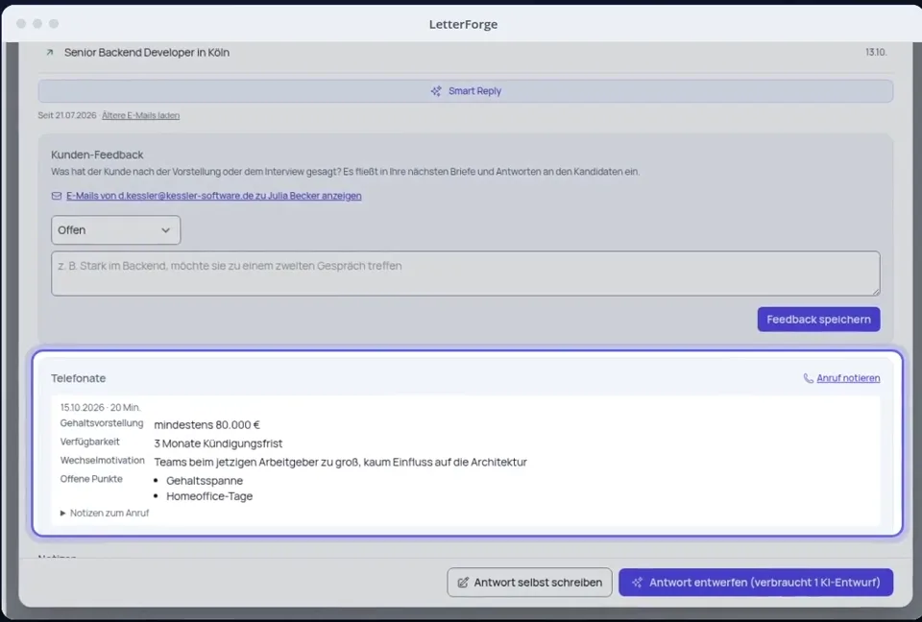Click the Gehaltsvorstellung label
This screenshot has height=622, width=922.
[102, 423]
